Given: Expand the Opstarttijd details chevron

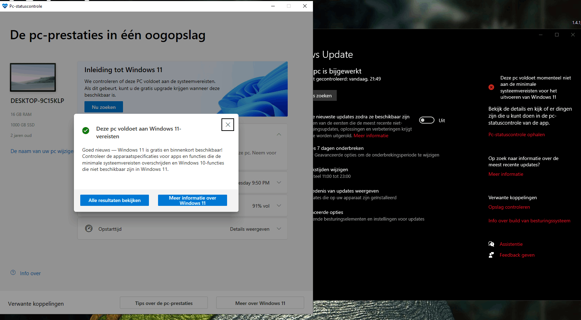Looking at the screenshot, I should 279,229.
